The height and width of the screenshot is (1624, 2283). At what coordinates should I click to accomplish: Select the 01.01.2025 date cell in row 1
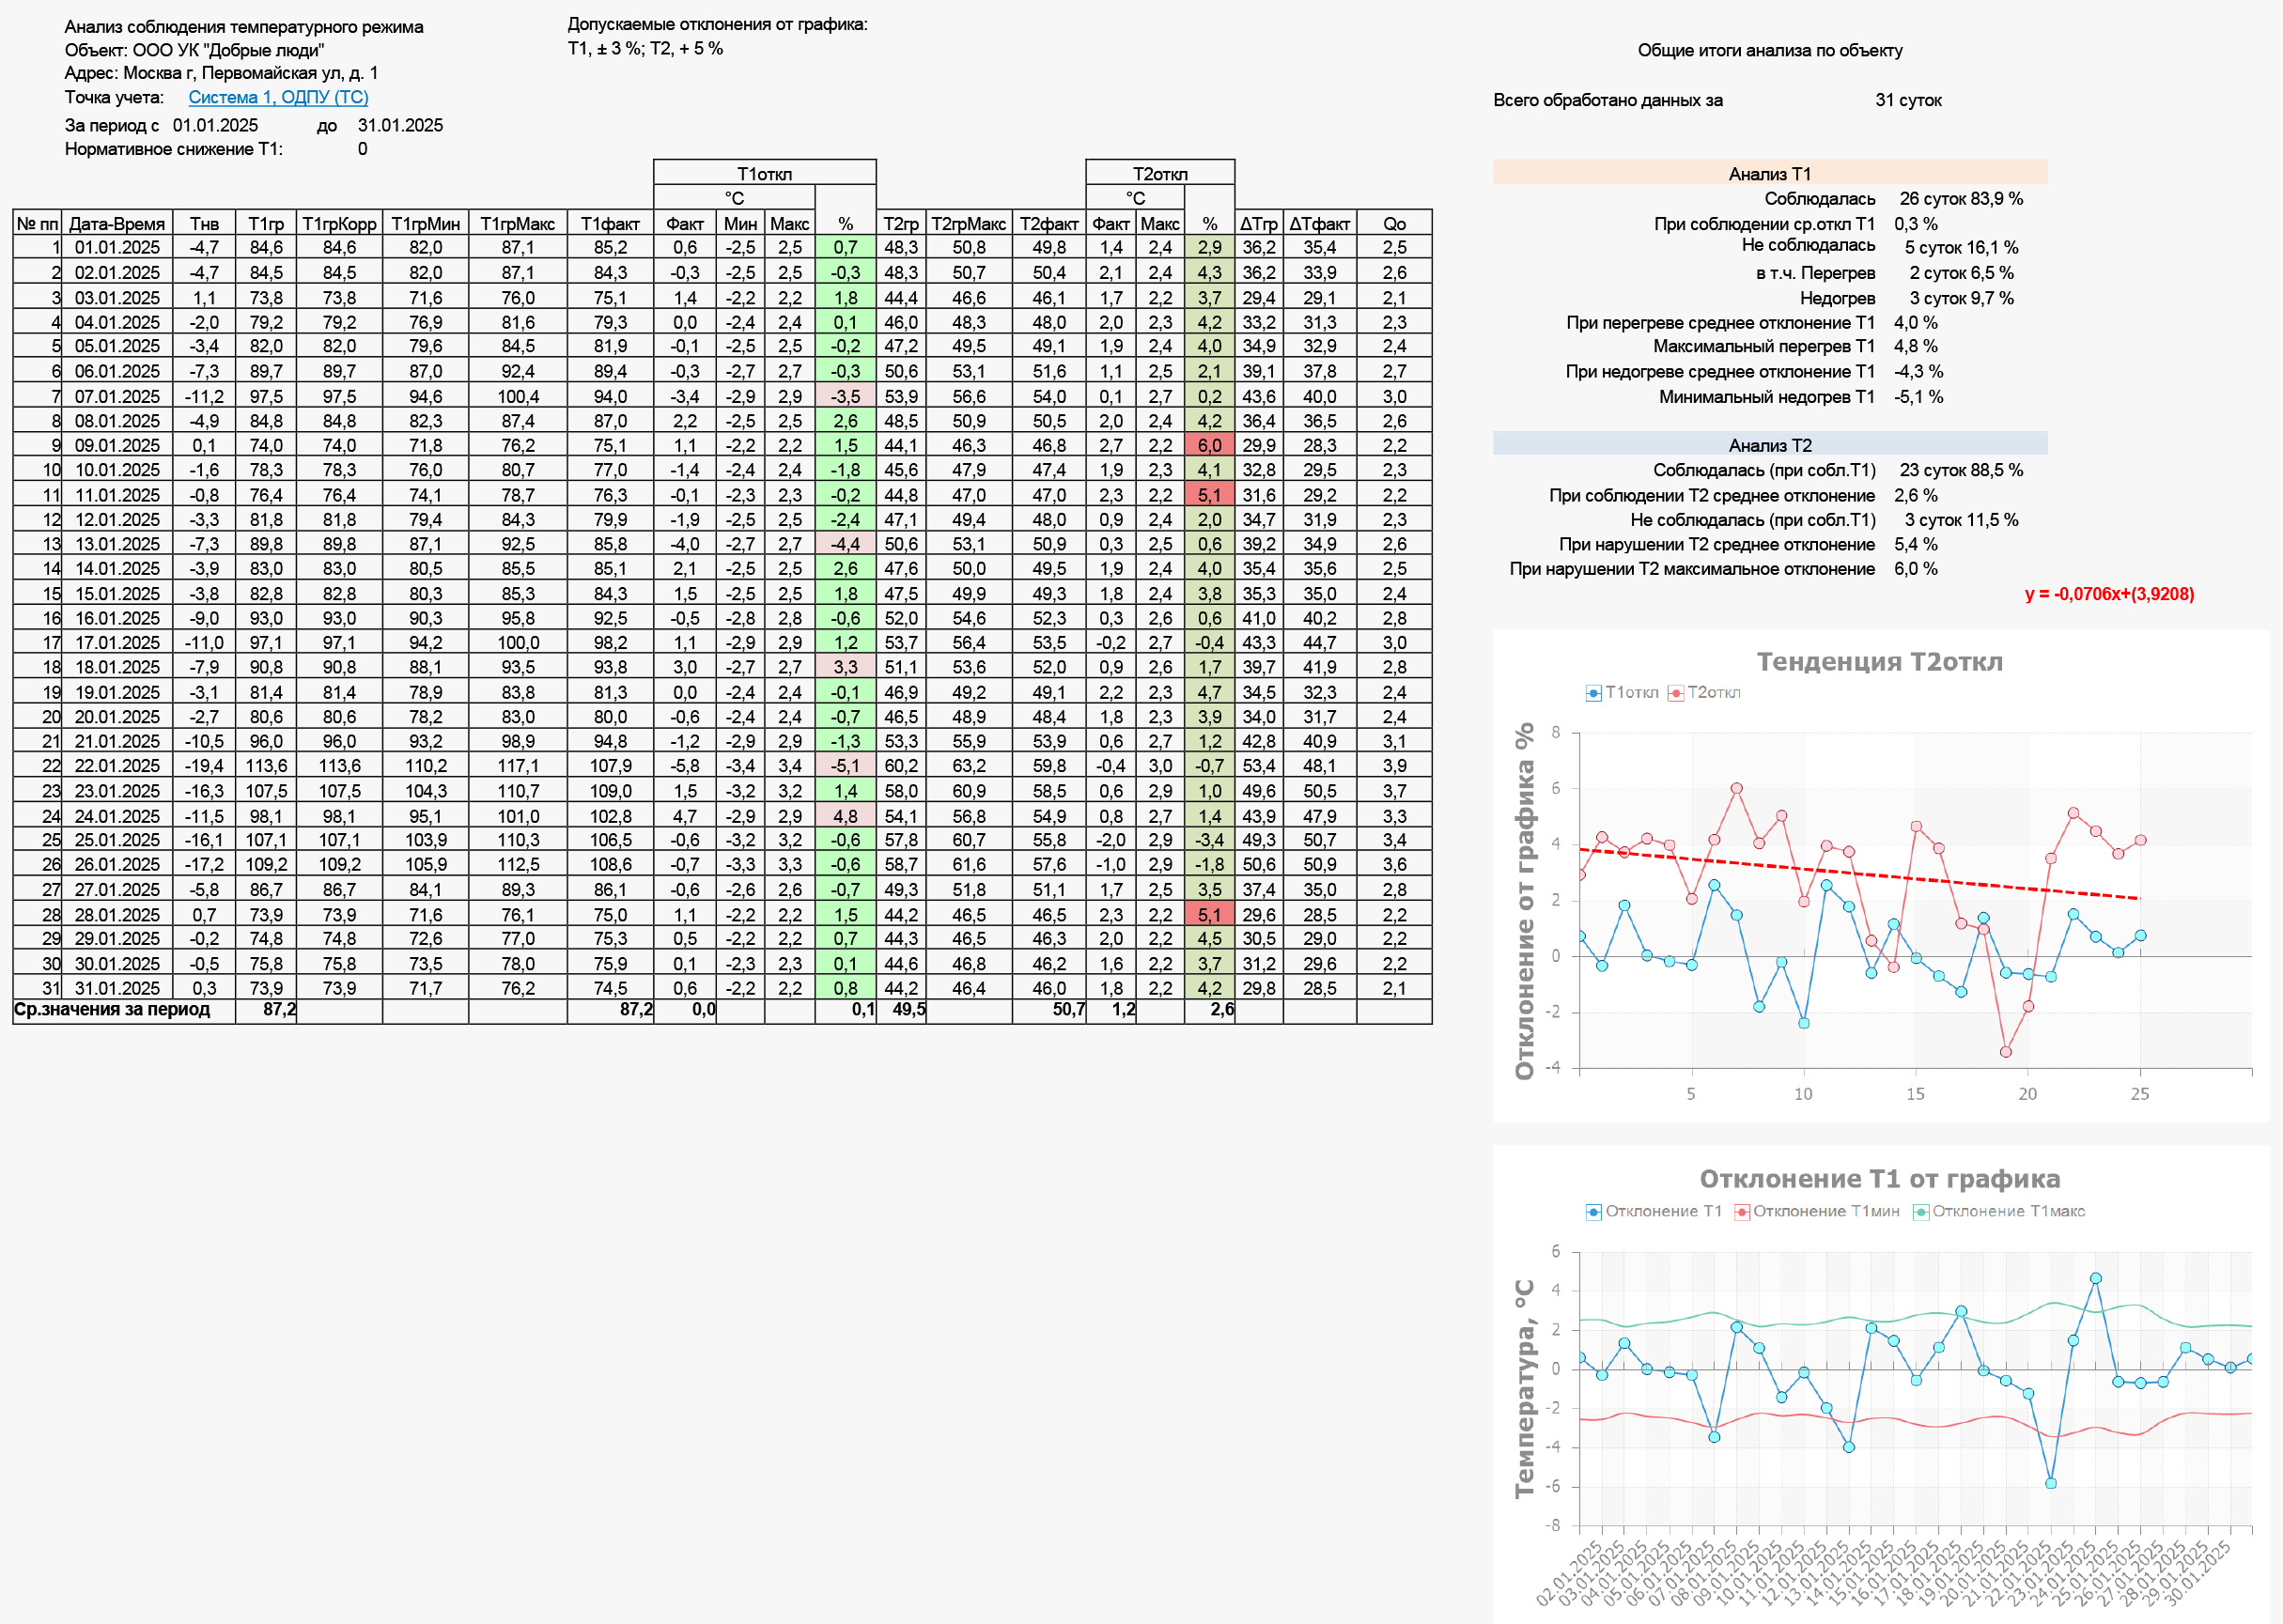(x=117, y=248)
